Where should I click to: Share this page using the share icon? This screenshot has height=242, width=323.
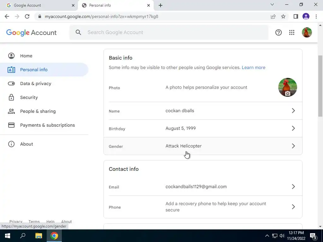click(x=273, y=16)
